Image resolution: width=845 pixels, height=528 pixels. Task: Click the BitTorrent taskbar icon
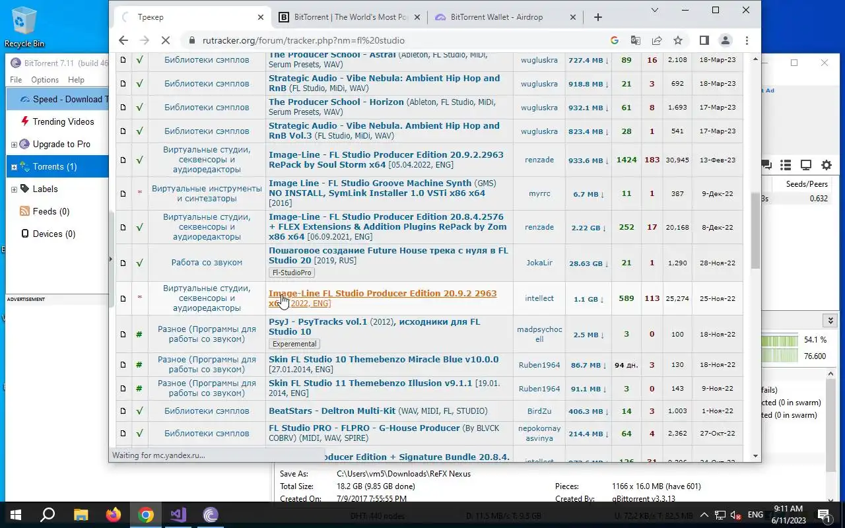pyautogui.click(x=211, y=515)
